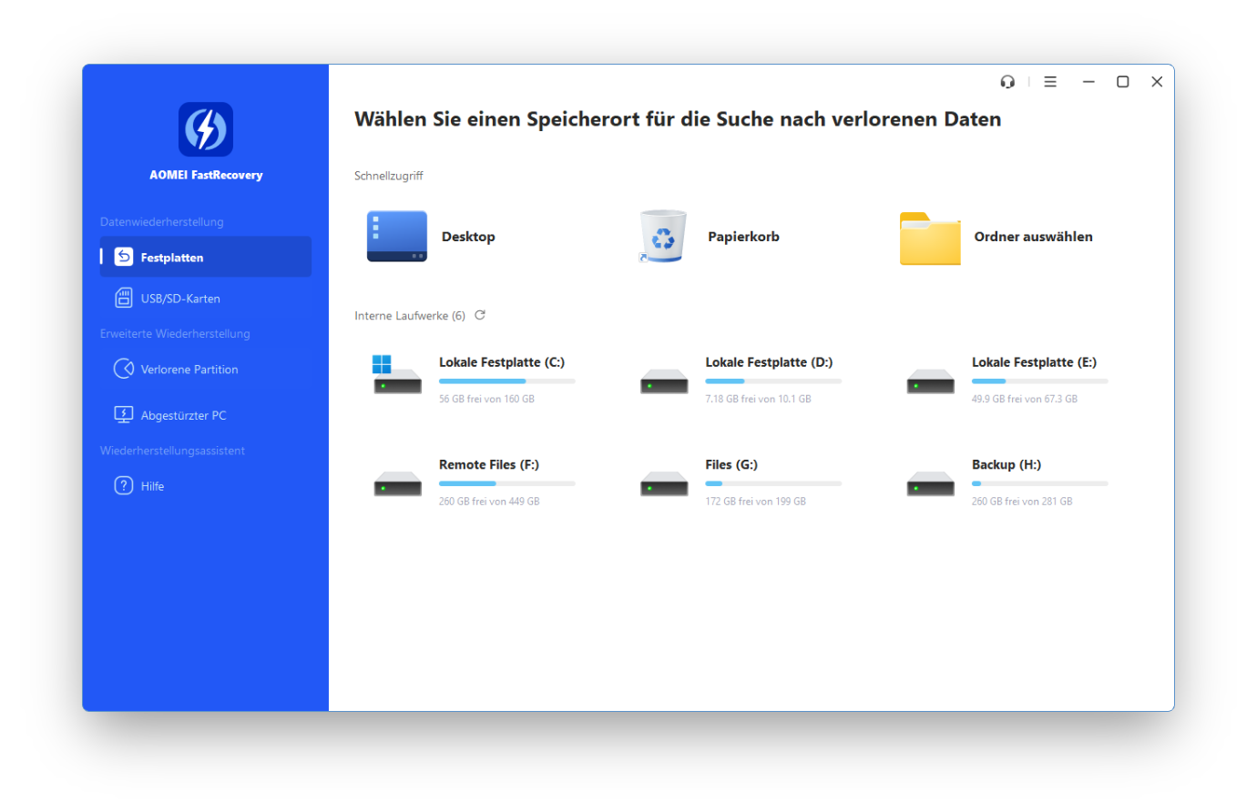This screenshot has height=812, width=1257.
Task: Click the E: drive icon
Action: tap(930, 381)
